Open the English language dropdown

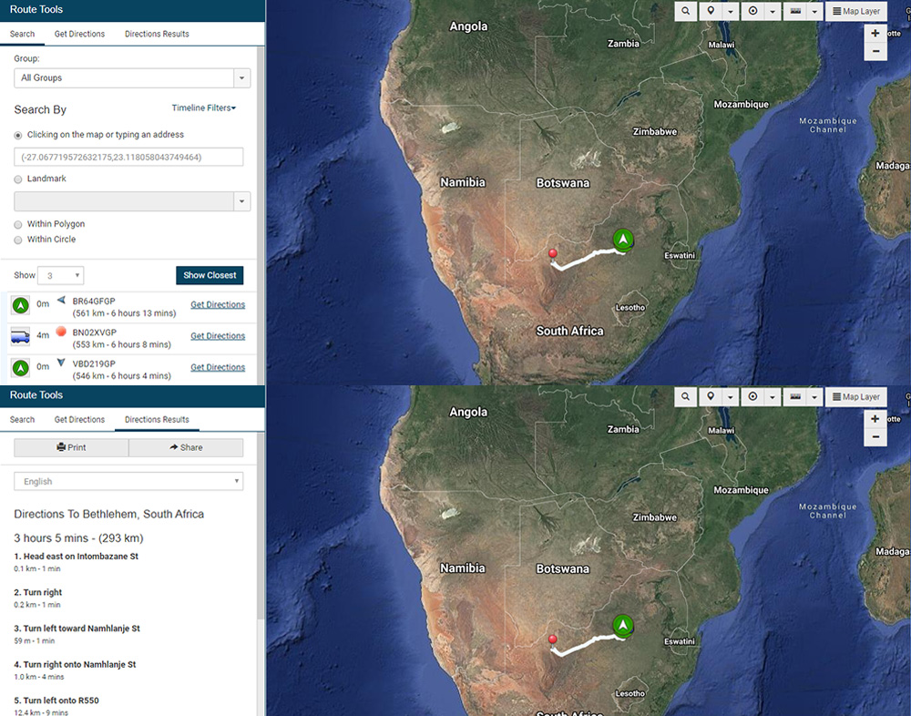(x=128, y=481)
